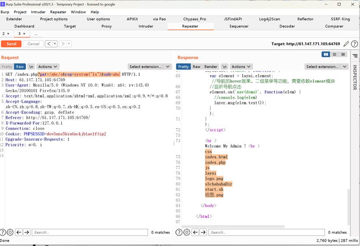Image resolution: width=360 pixels, height=246 pixels.
Task: Expand the vertical INSPECTOR side panel
Action: point(355,77)
